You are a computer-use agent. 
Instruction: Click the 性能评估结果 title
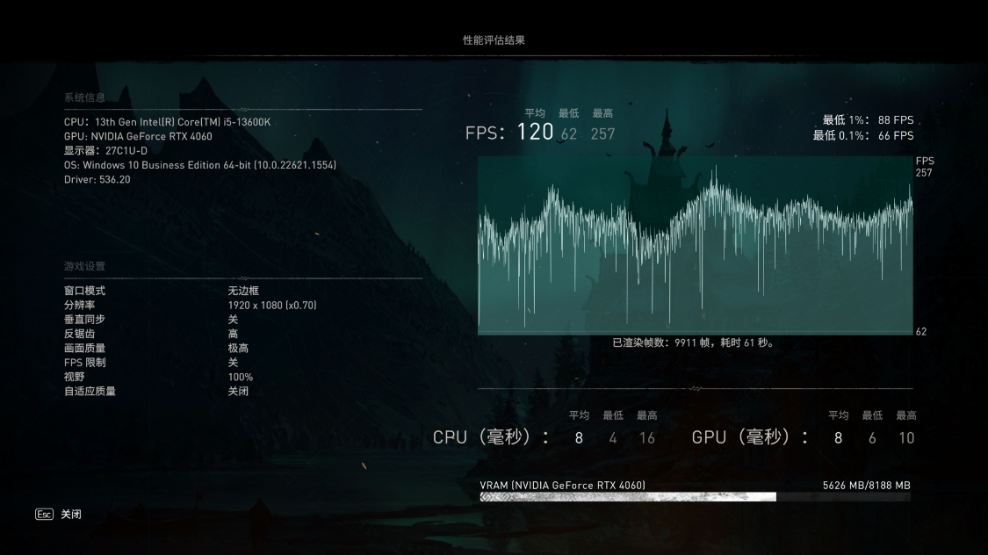pos(494,40)
